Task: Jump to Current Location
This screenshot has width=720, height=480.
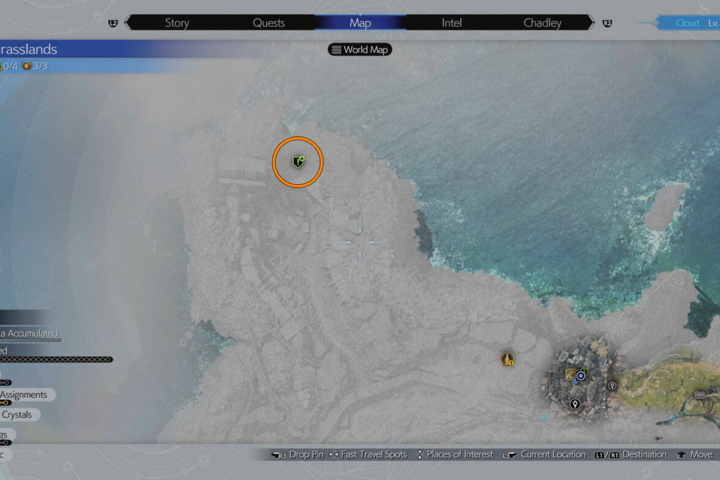Action: [553, 454]
